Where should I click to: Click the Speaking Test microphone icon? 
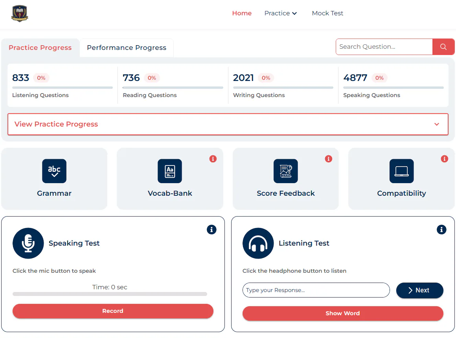coord(28,243)
